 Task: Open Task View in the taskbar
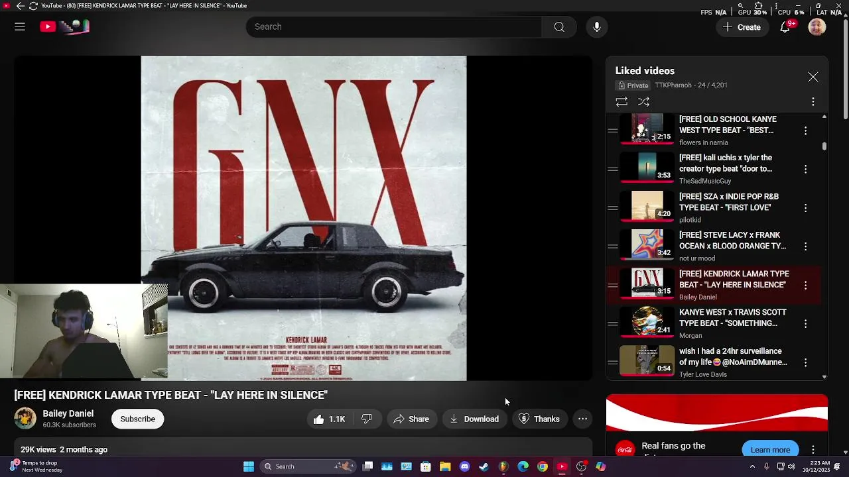(x=368, y=466)
